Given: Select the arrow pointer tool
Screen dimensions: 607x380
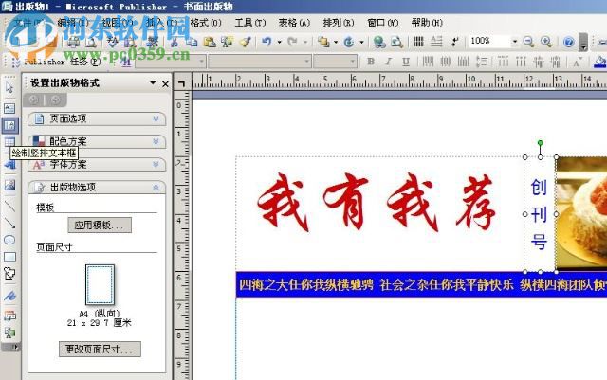Looking at the screenshot, I should tap(9, 88).
